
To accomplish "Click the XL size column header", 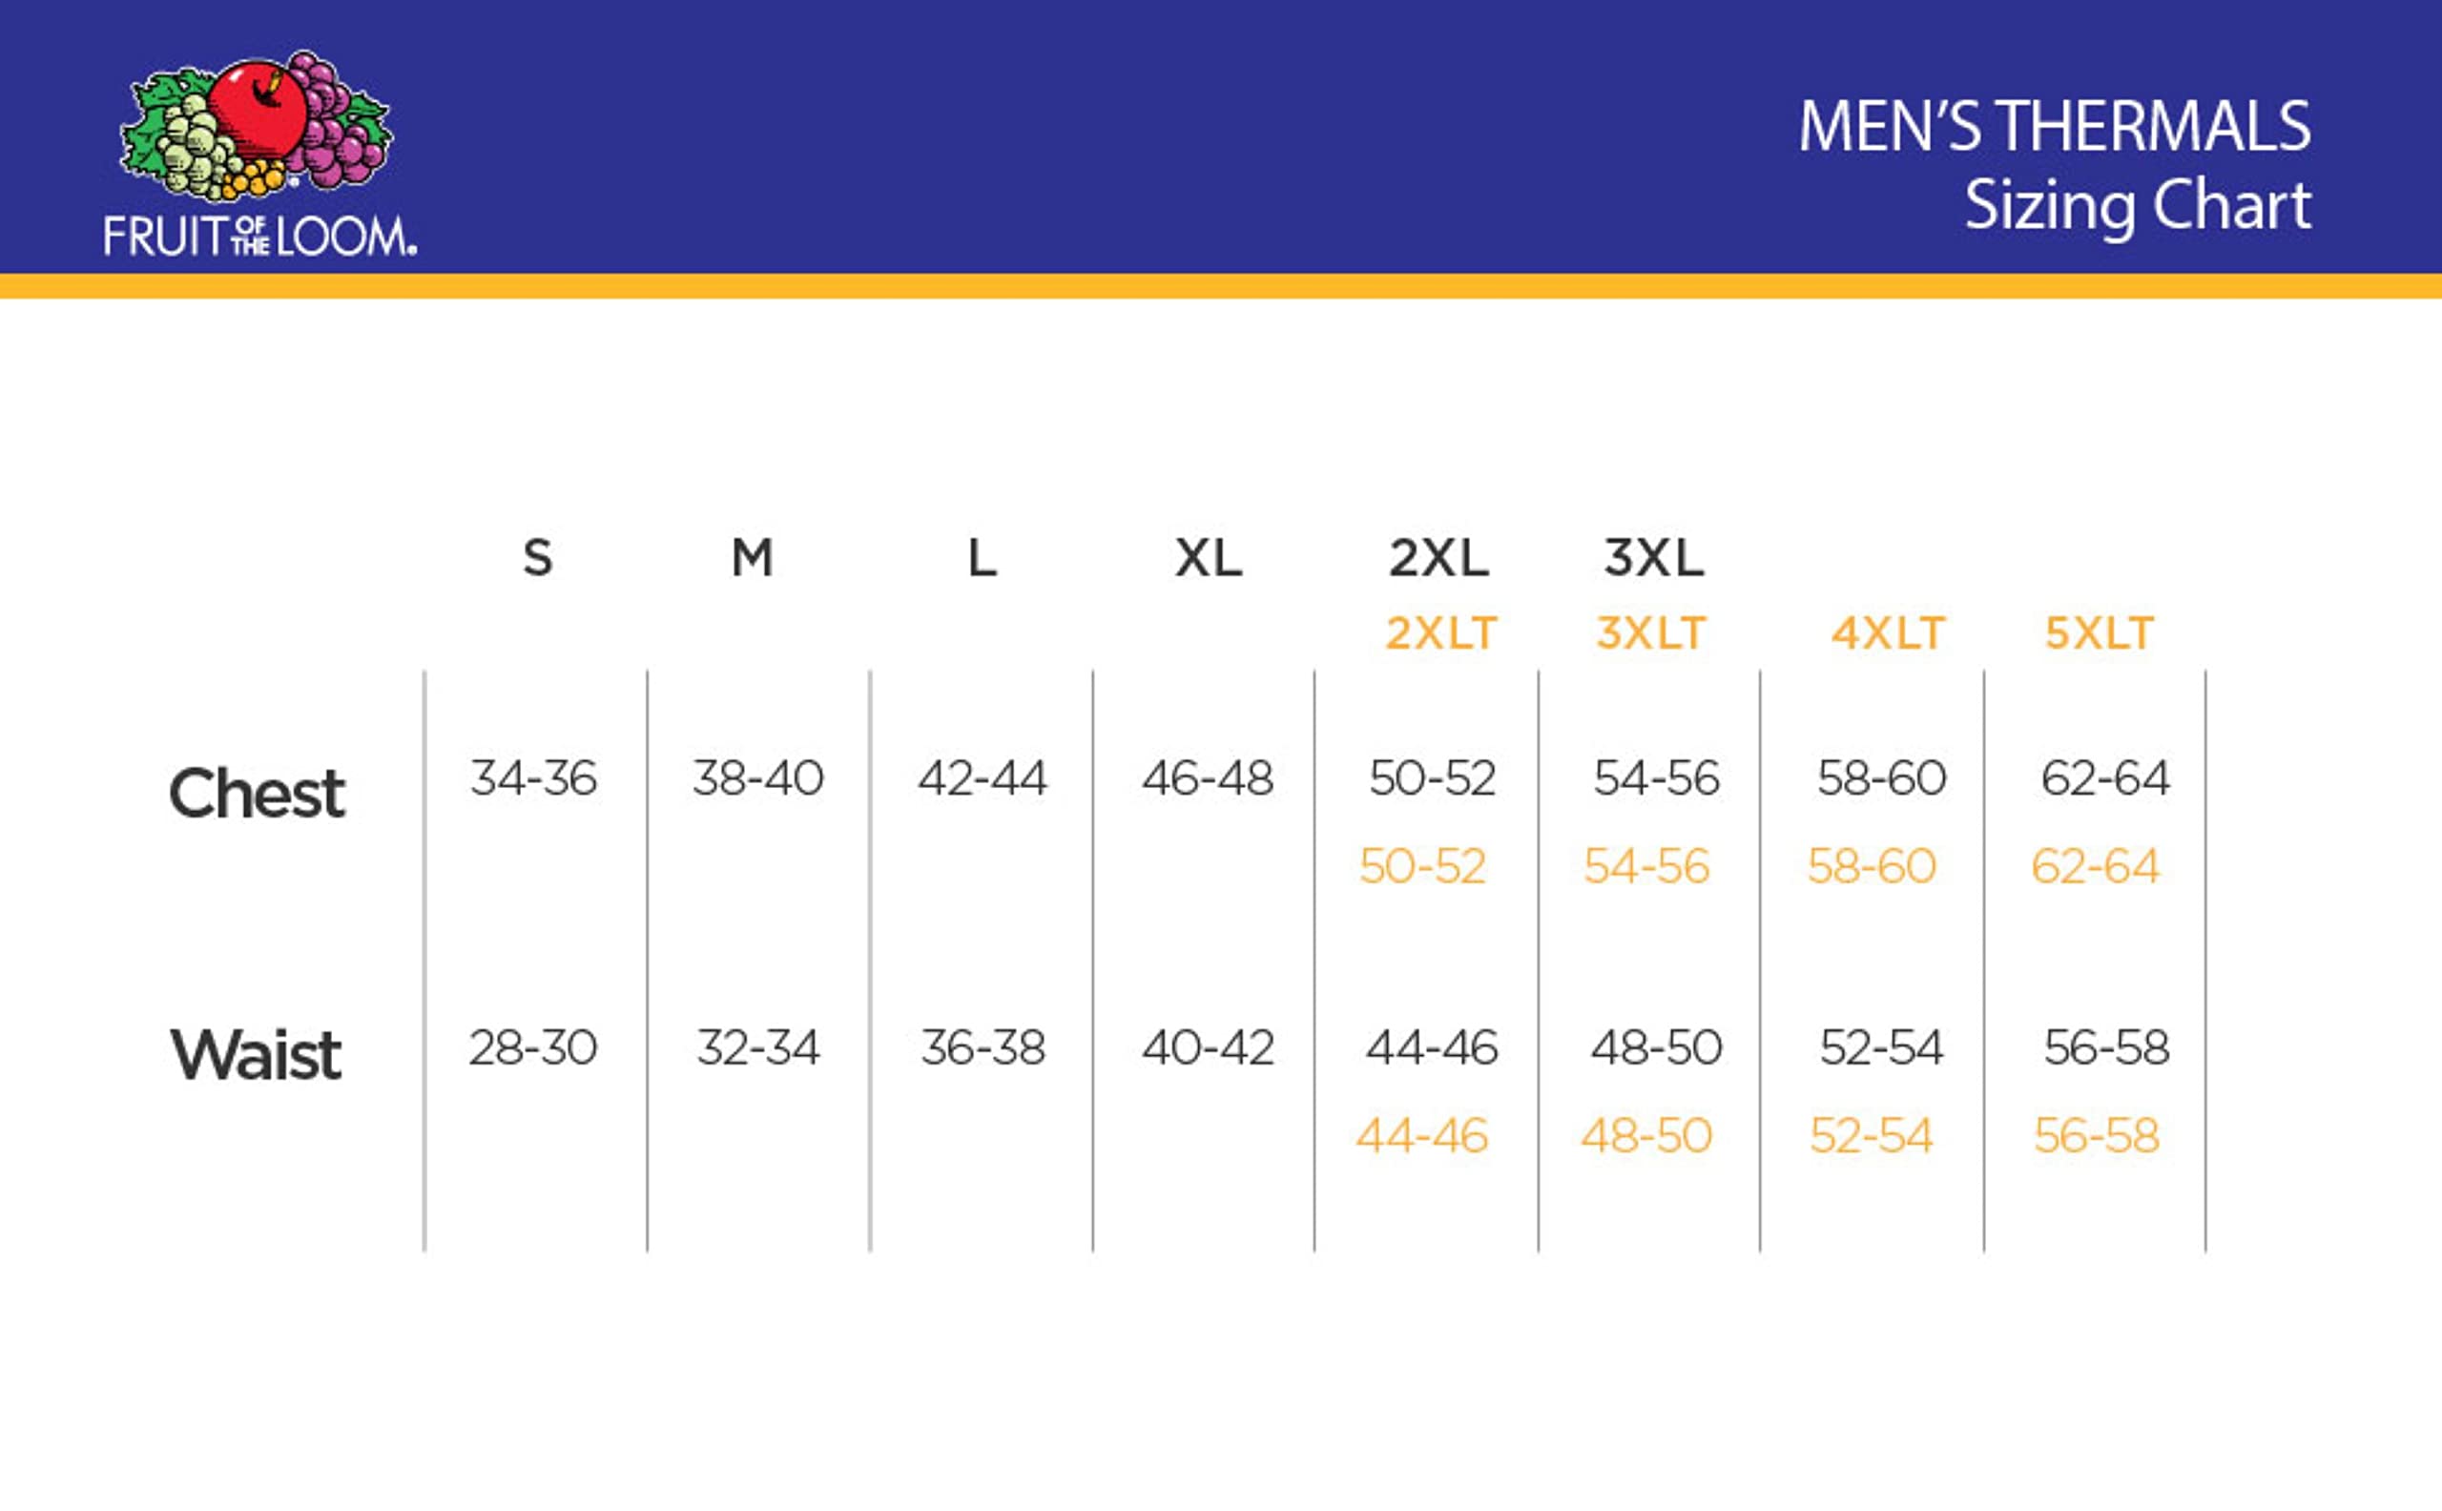I will click(1208, 558).
